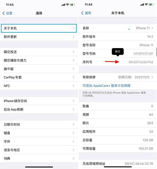Open 软件更新 settings row
Viewport: 157px width, 169px height.
coord(39,37)
